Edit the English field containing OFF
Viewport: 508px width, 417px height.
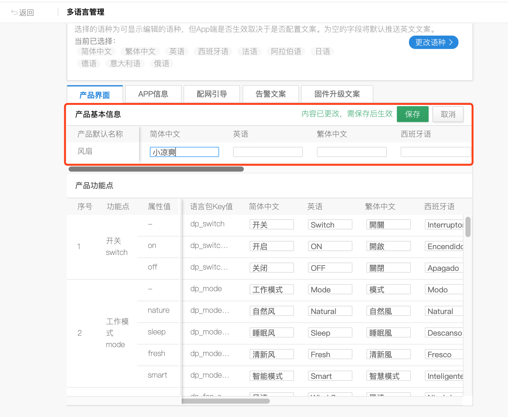[x=330, y=268]
